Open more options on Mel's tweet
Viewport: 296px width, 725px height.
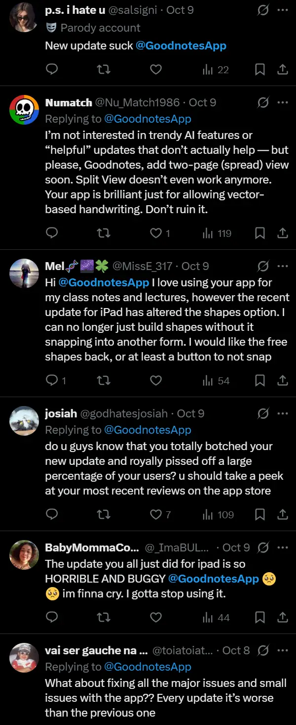283,266
